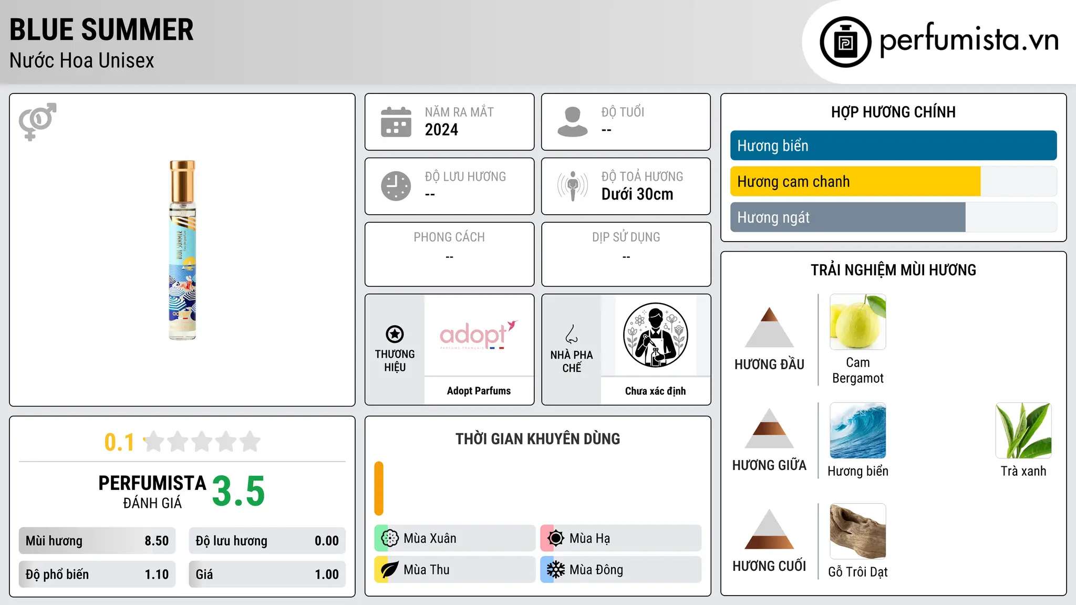Click the BLUE SUMMER title
1076x605 pixels.
(101, 29)
